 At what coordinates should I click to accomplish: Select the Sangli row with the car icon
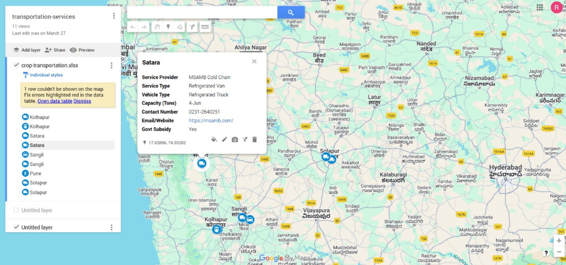click(x=68, y=154)
